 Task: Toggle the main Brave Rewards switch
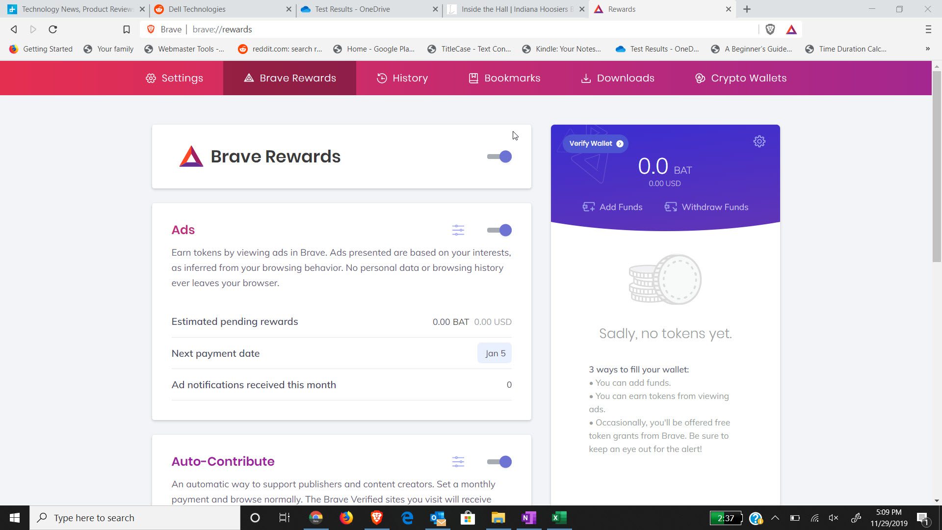pyautogui.click(x=499, y=157)
